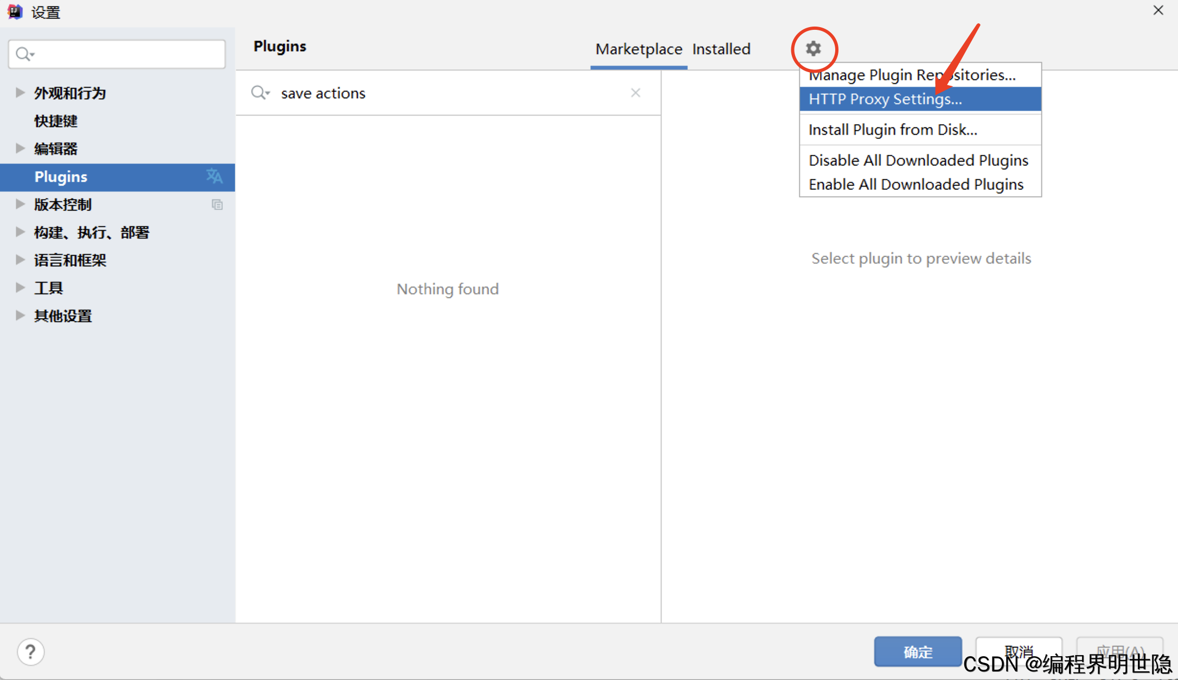Click Disable All Downloaded Plugins

(x=918, y=161)
